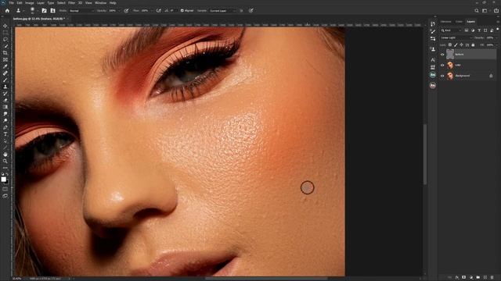This screenshot has height=281, width=501.
Task: Select the Path Selection tool
Action: 5,140
